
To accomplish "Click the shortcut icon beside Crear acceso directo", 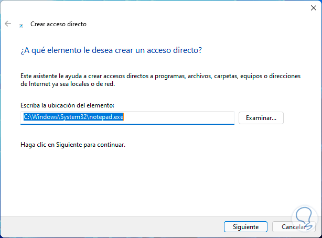I will click(x=21, y=25).
